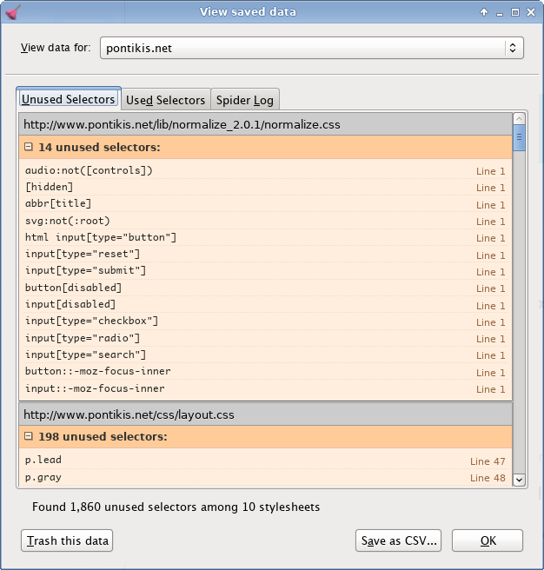Select the audio:not([controls]) selector row
The width and height of the screenshot is (544, 570).
(265, 170)
